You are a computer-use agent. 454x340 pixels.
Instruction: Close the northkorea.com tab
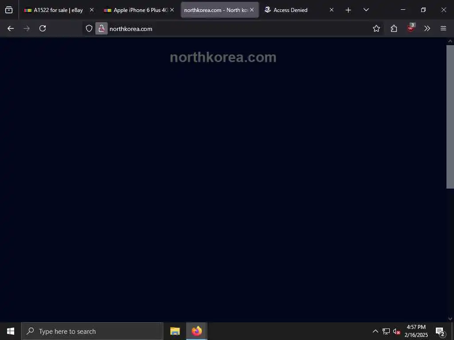coord(252,10)
